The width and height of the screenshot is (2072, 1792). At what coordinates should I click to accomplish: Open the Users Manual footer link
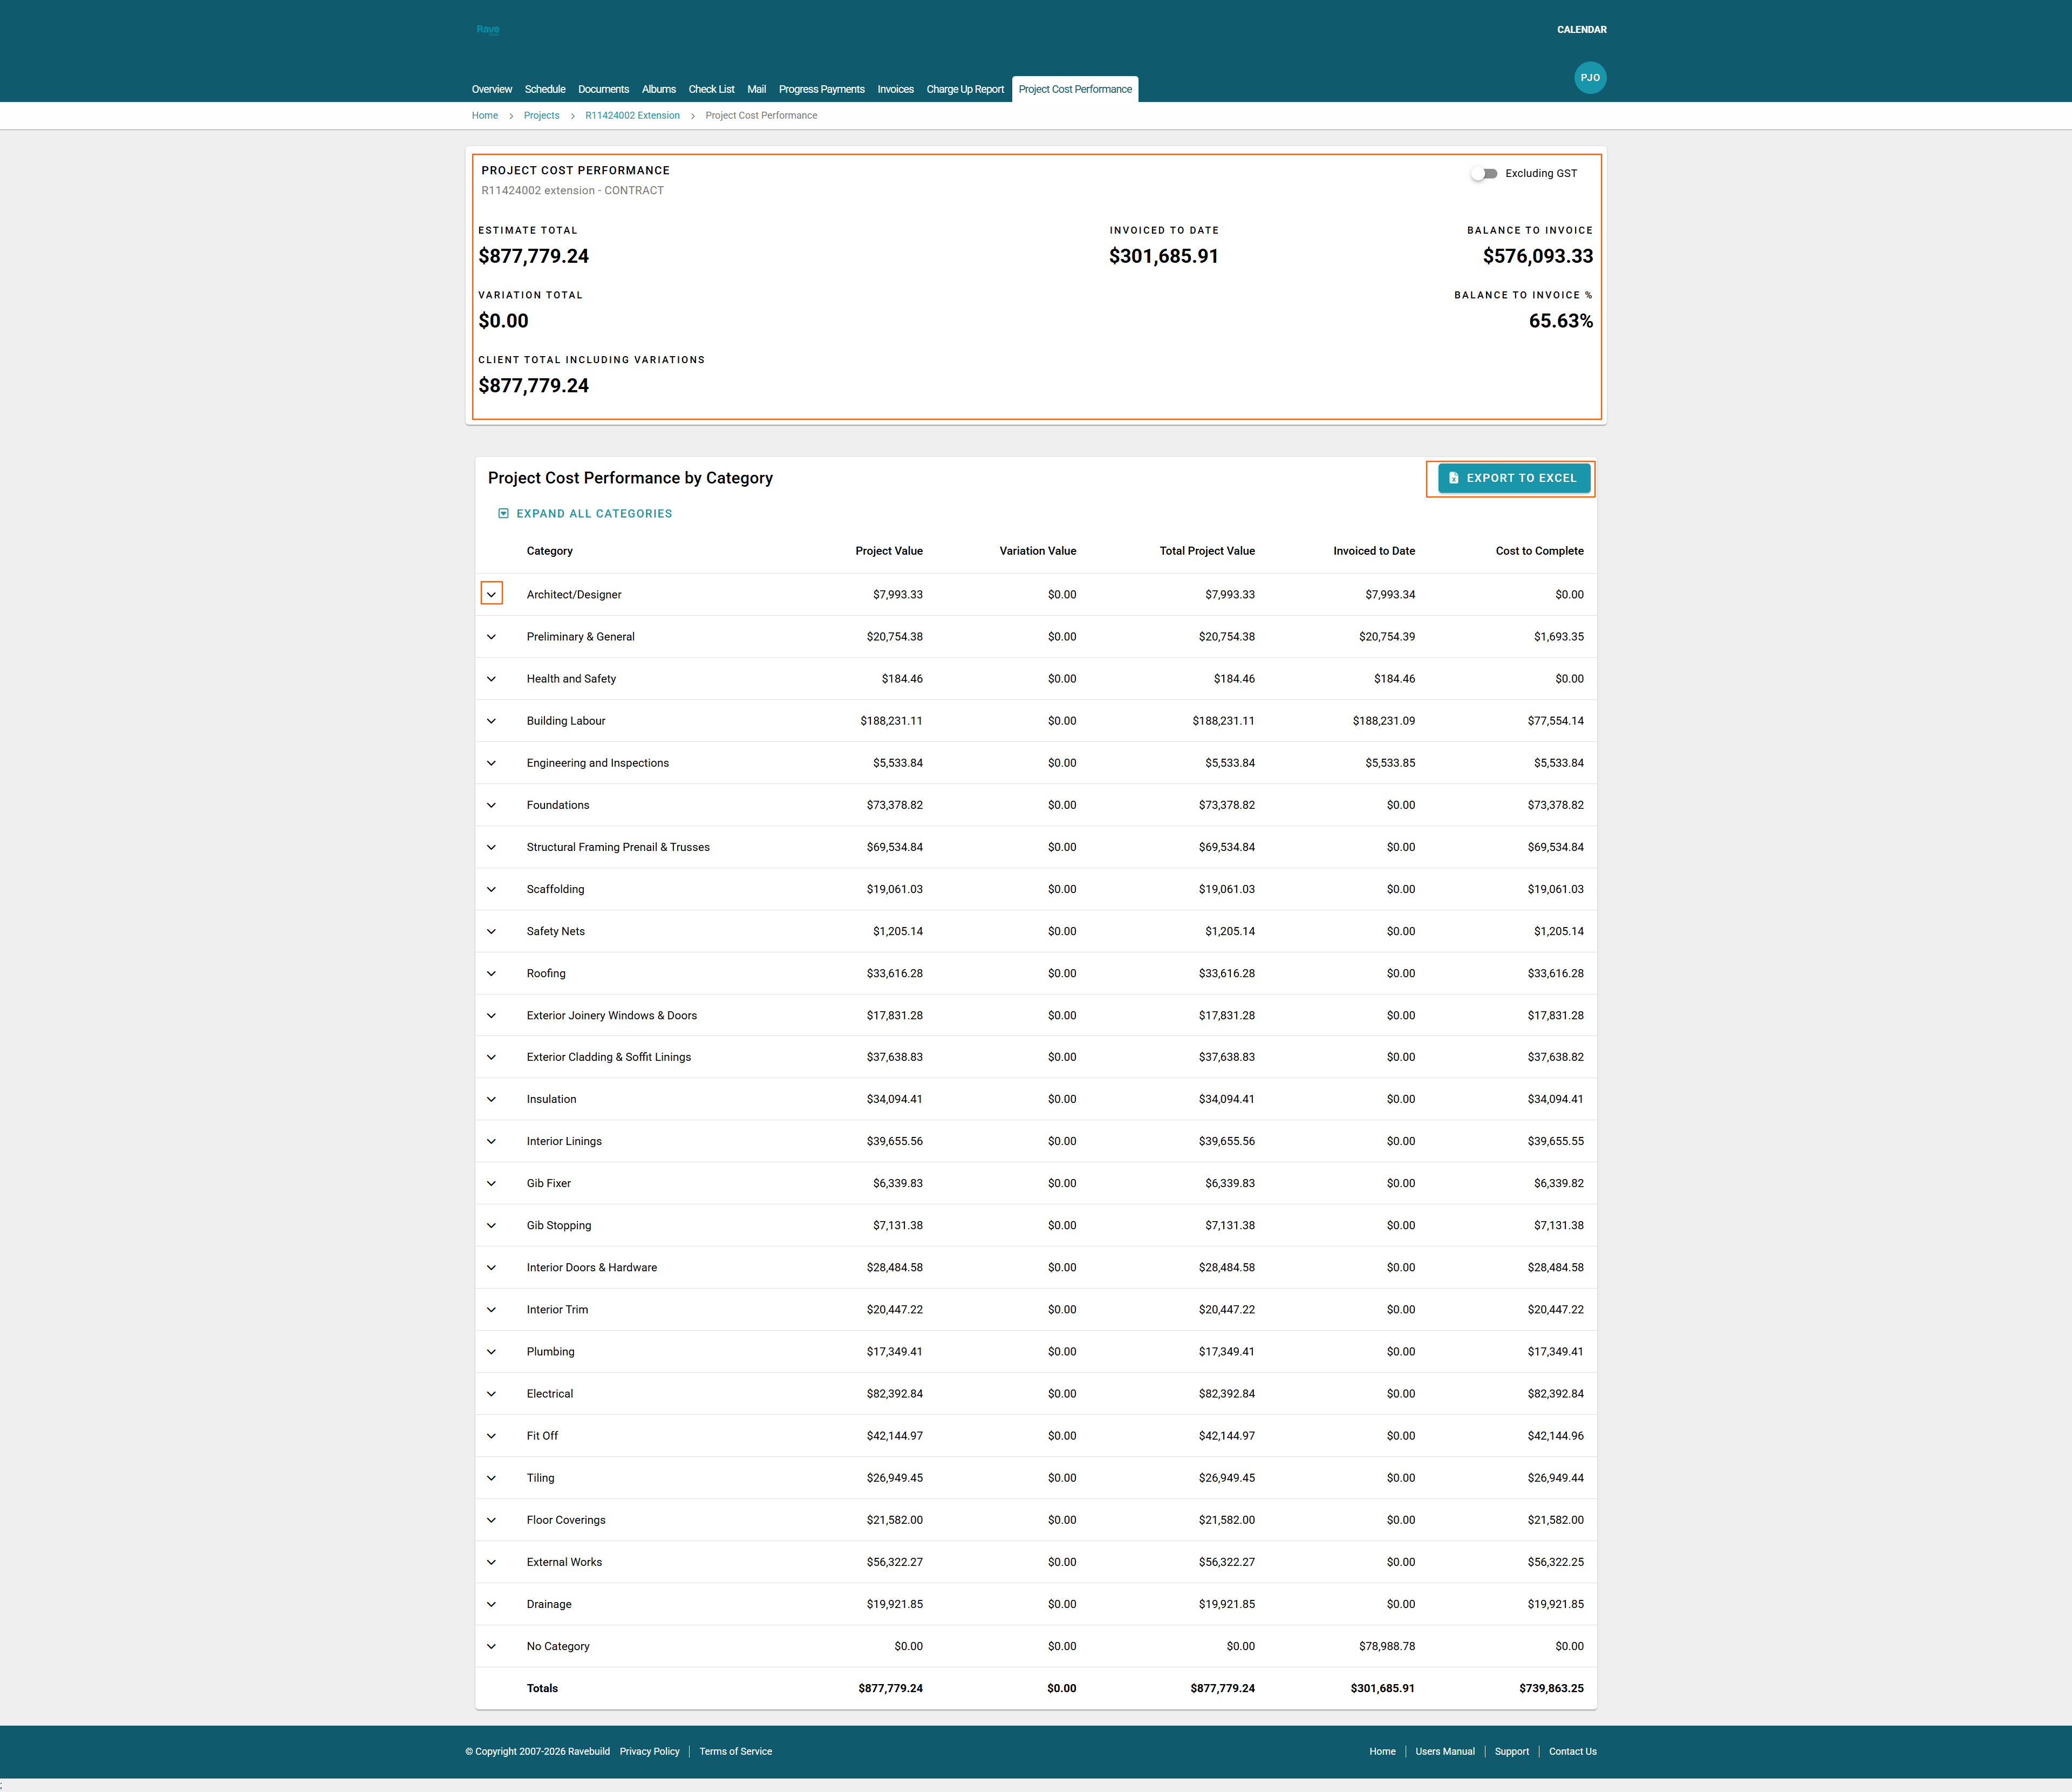click(x=1445, y=1752)
